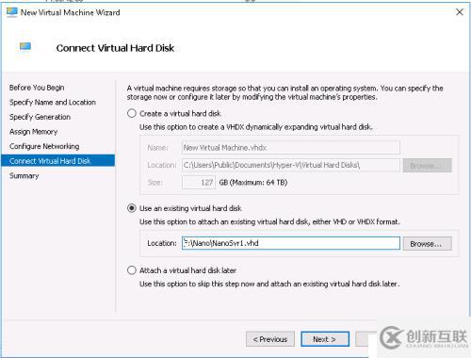Click the disk Size field showing 127
Screen dimensions: 471x358
click(199, 183)
